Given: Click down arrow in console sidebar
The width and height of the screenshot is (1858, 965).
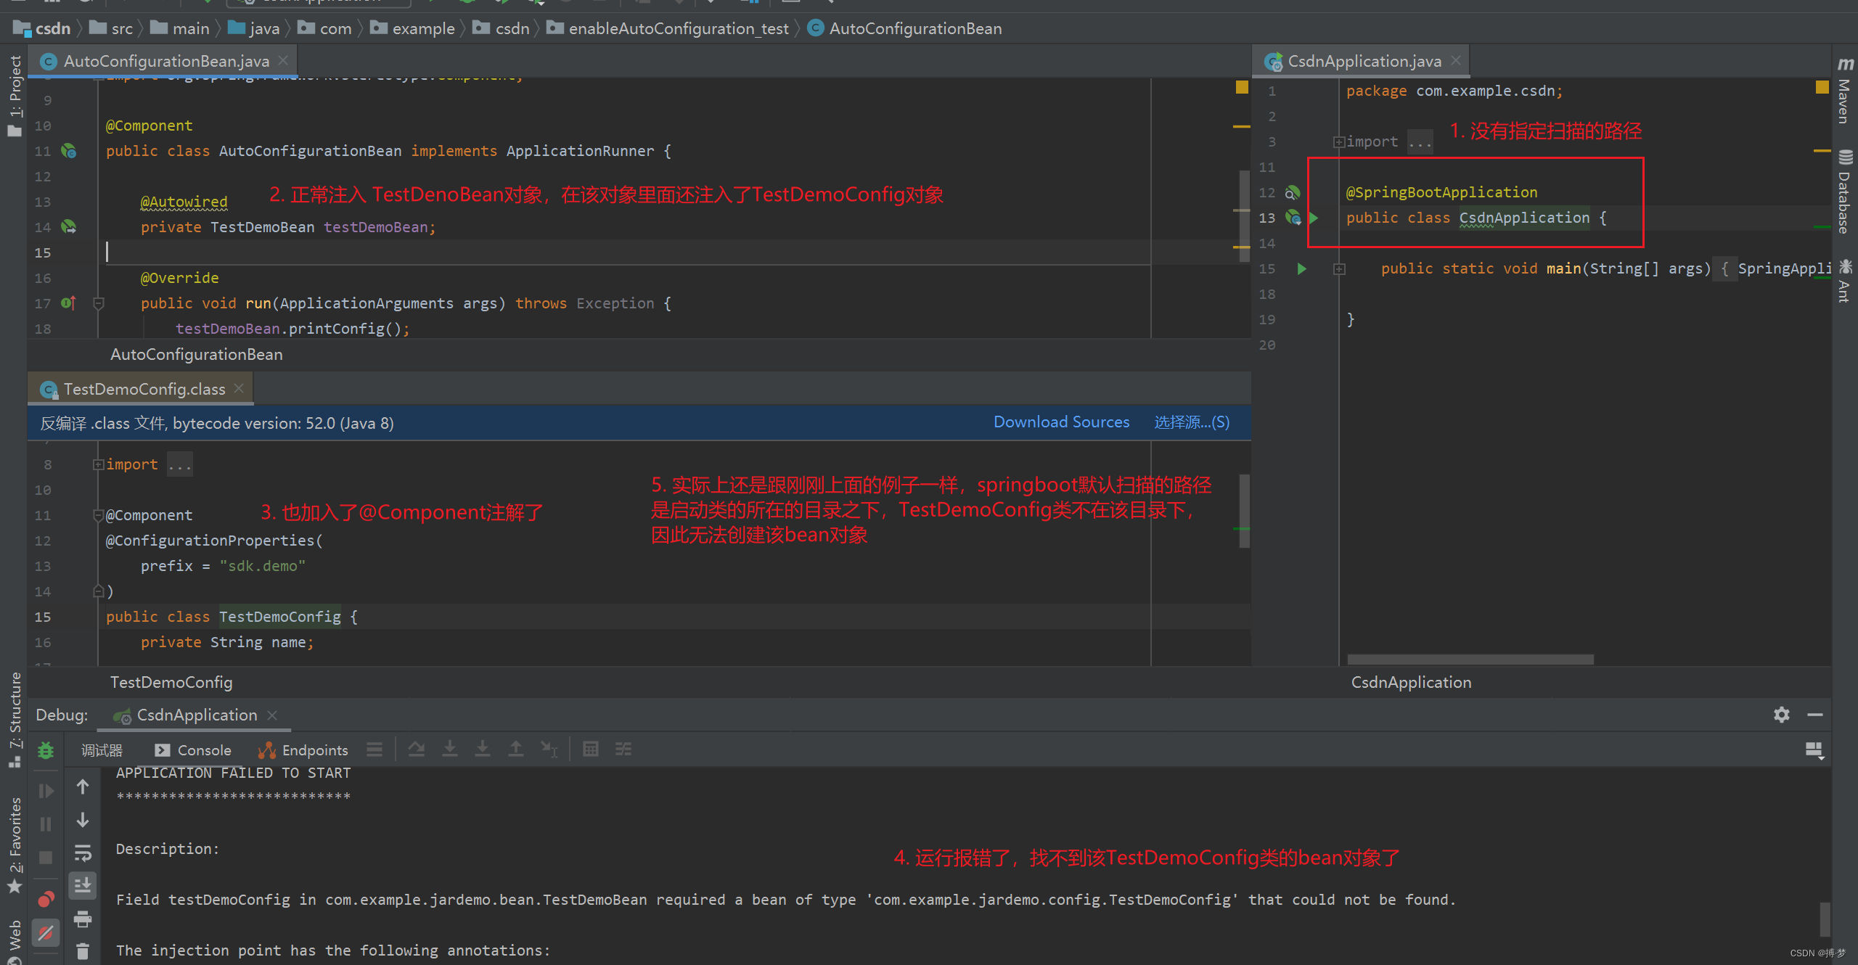Looking at the screenshot, I should (x=83, y=820).
